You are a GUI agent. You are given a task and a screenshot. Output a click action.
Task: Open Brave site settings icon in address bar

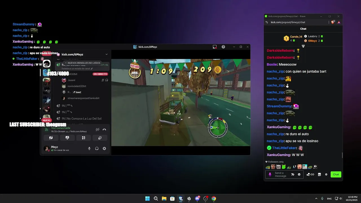point(267,22)
